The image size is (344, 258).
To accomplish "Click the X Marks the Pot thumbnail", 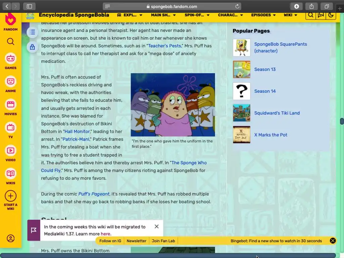I will tap(242, 135).
